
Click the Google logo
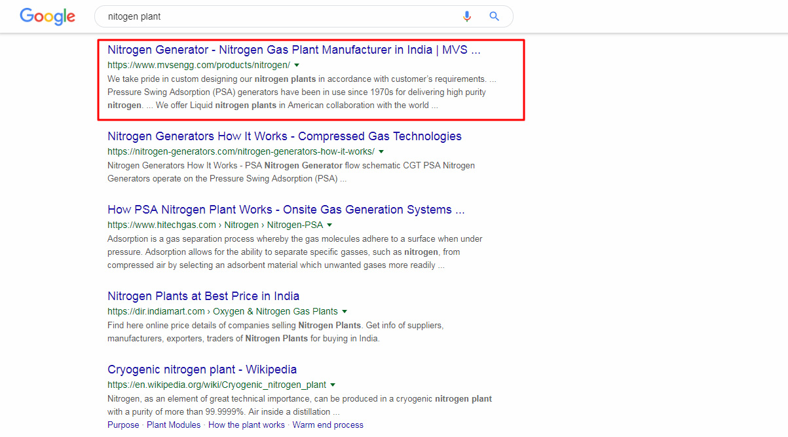pyautogui.click(x=47, y=16)
